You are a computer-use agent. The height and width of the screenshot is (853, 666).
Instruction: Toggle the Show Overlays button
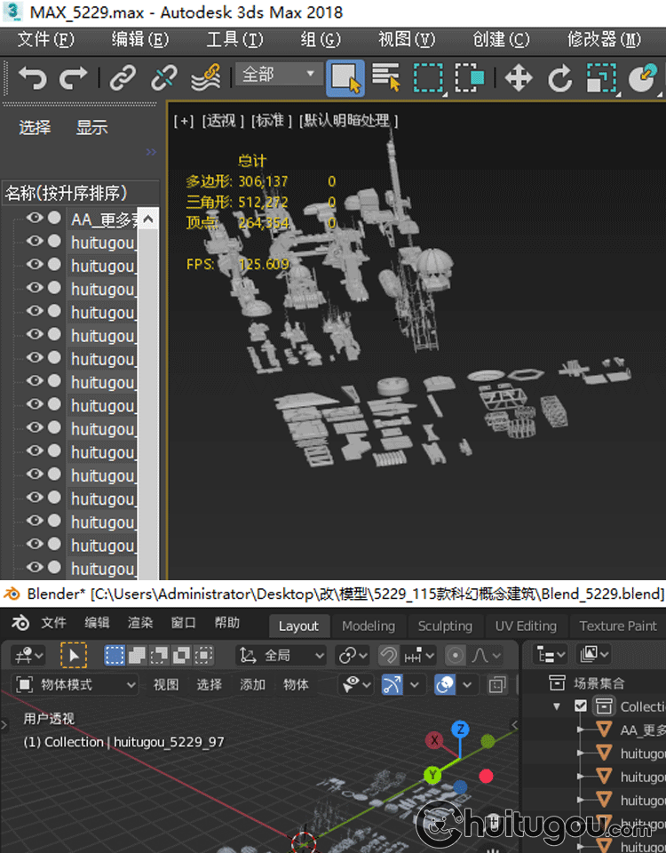[445, 684]
